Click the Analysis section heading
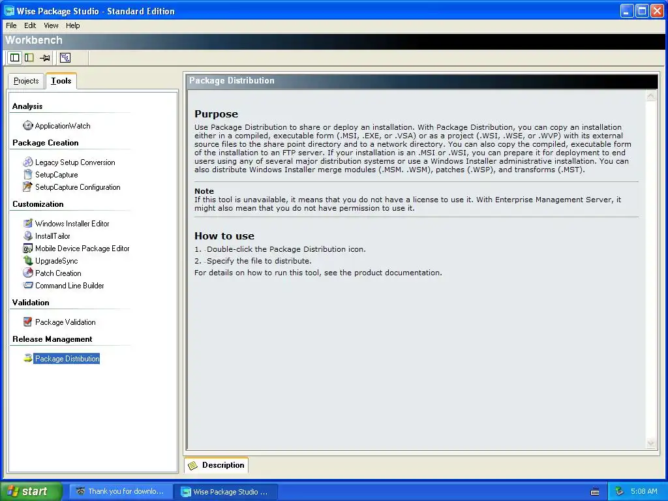Image resolution: width=668 pixels, height=501 pixels. [27, 106]
